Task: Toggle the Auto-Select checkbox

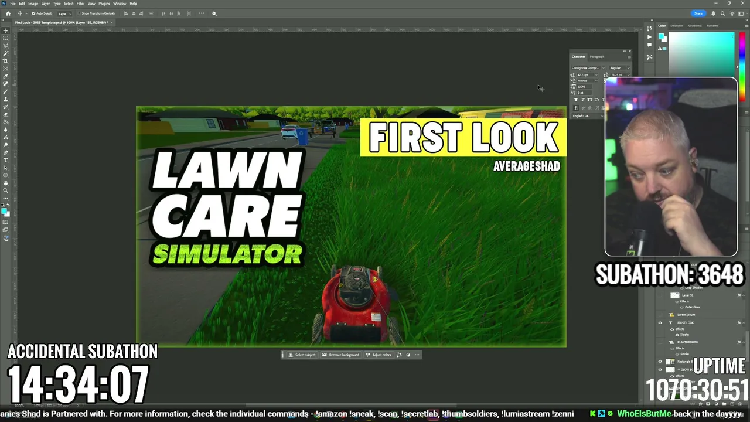Action: [x=33, y=13]
